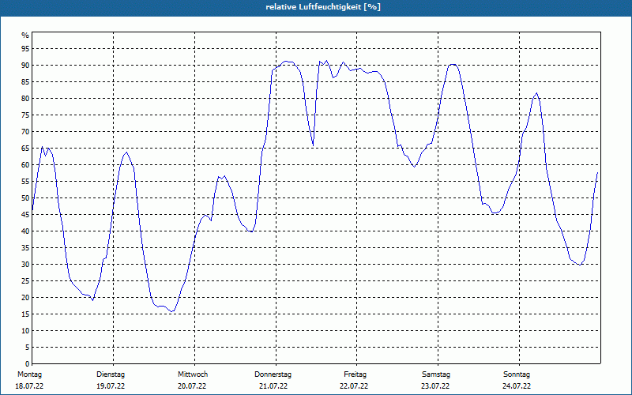Click the '70' y-axis value
The width and height of the screenshot is (632, 395).
[25, 132]
